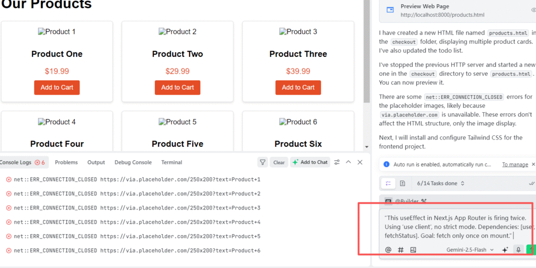The image size is (536, 268).
Task: Collapse the console panel with the chevron
Action: 348,162
